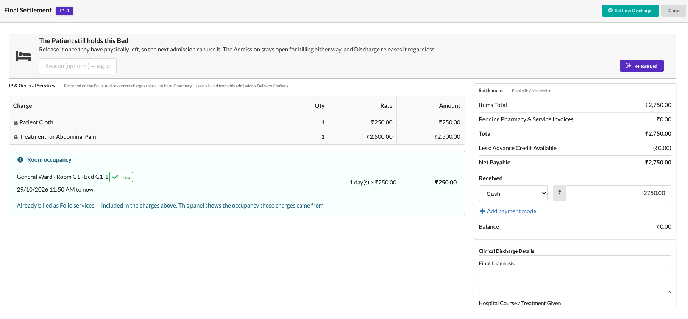The width and height of the screenshot is (688, 319).
Task: Click the Close button
Action: coord(674,11)
